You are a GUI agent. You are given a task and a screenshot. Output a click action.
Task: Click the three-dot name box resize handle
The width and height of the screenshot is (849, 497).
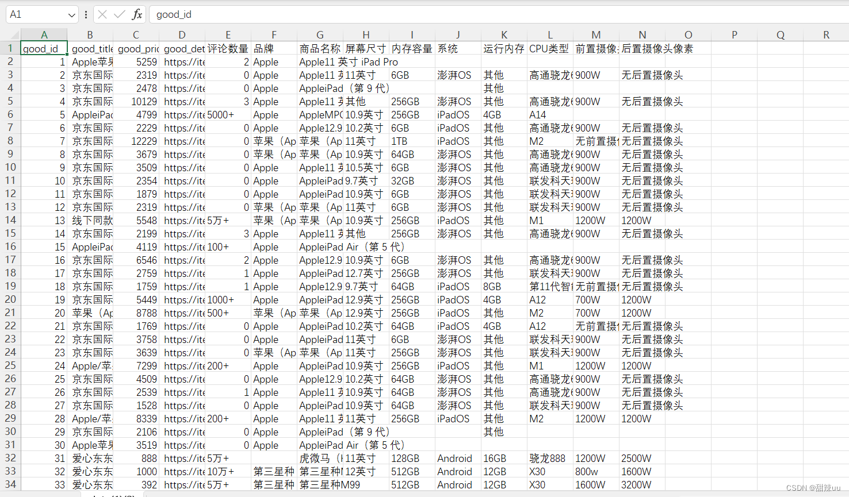coord(86,14)
